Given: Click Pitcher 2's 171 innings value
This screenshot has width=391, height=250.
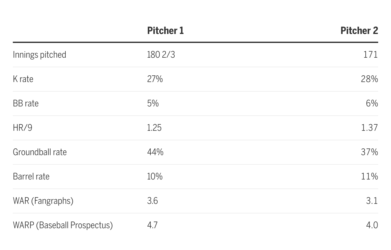Looking at the screenshot, I should (x=370, y=55).
